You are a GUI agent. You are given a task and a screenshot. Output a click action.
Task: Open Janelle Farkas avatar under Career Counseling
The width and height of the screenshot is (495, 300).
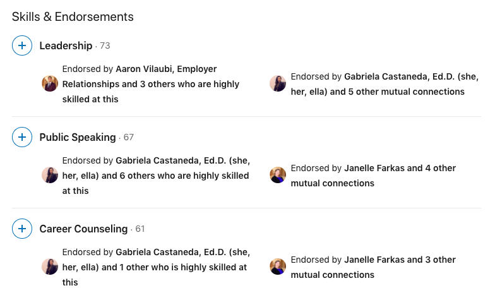(278, 267)
